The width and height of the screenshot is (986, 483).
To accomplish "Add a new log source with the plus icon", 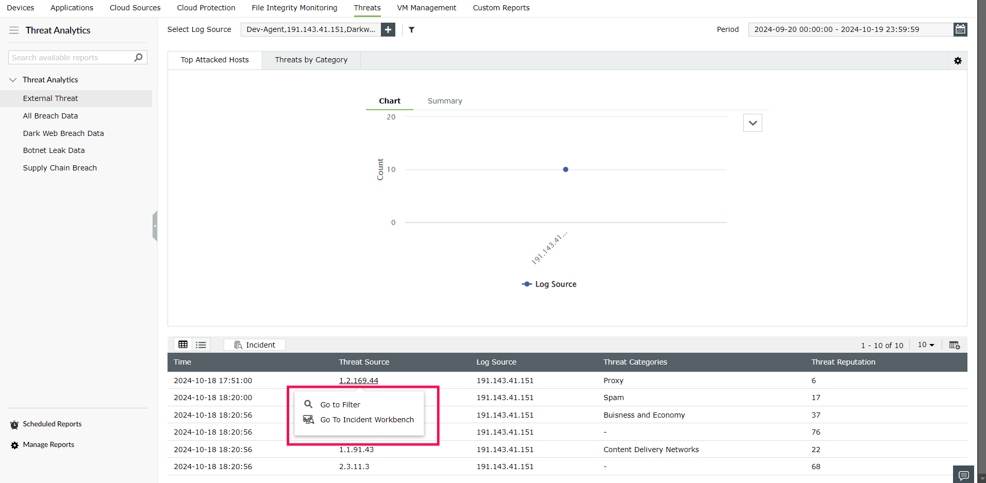I will pos(388,29).
